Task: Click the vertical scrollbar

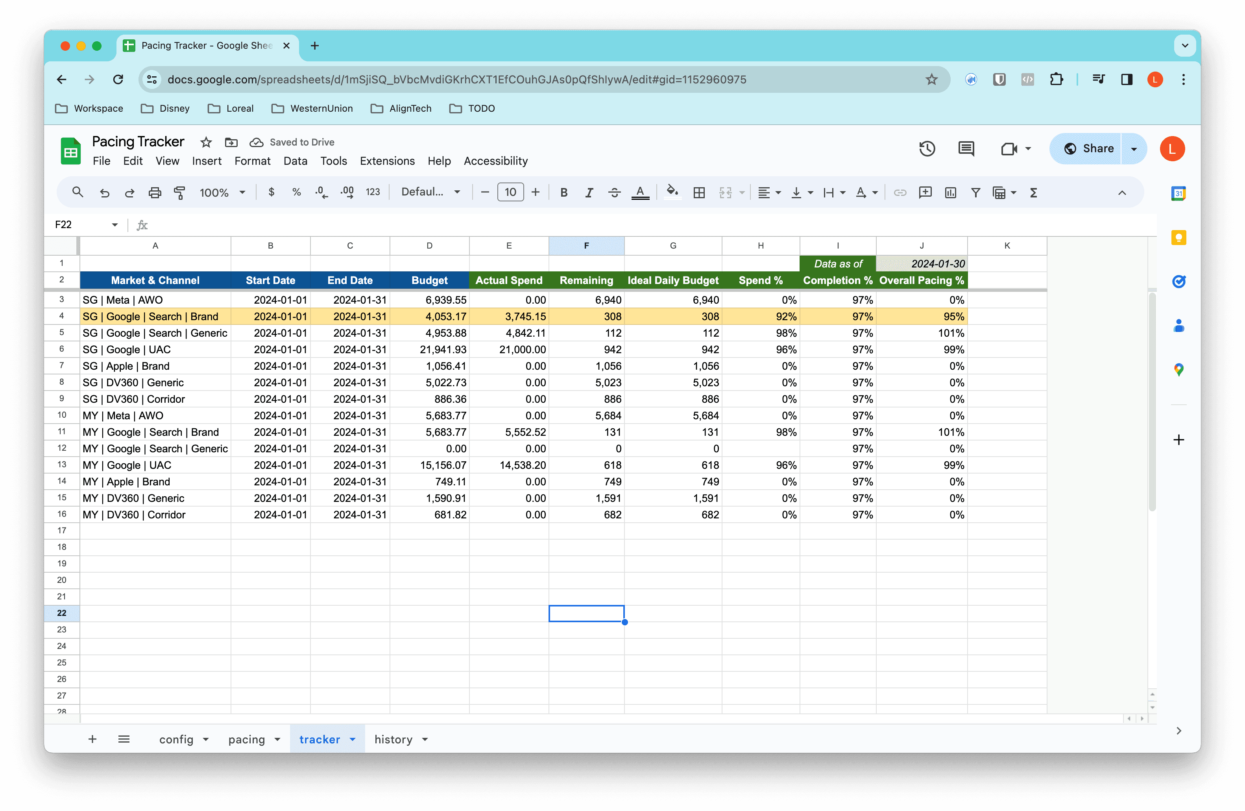Action: point(1152,402)
